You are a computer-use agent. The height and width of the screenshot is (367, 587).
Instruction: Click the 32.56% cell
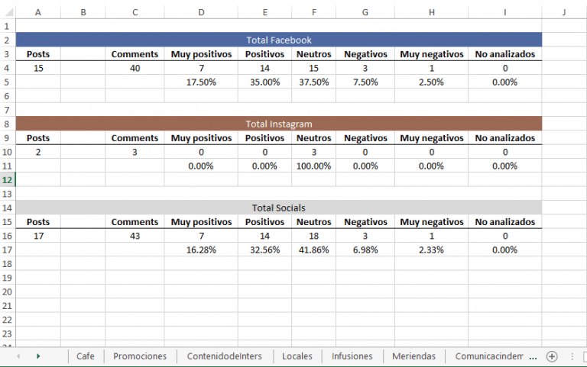tap(264, 250)
